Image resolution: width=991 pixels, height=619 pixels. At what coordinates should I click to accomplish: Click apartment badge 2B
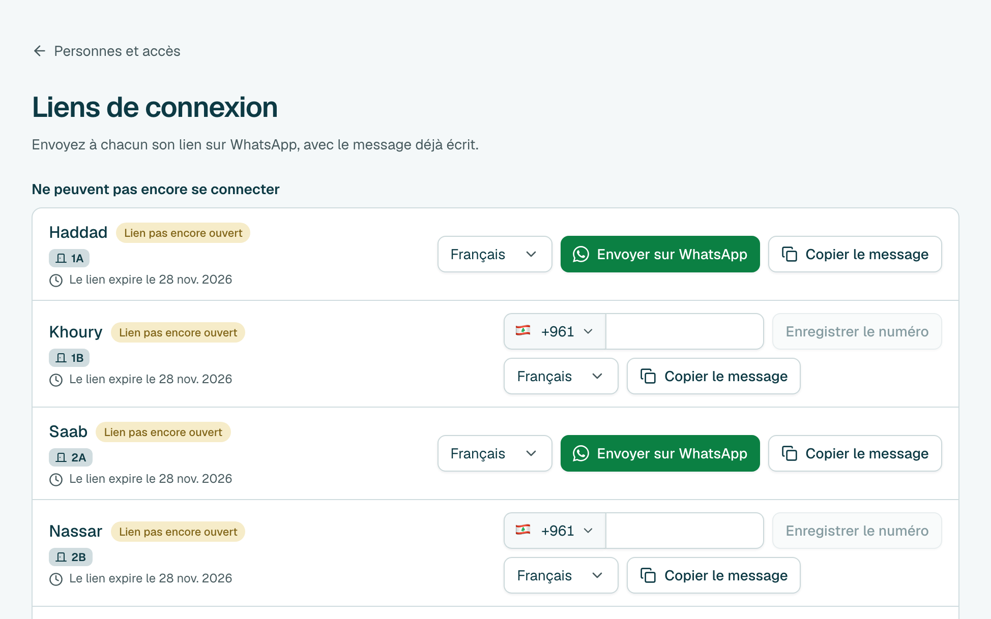[71, 557]
